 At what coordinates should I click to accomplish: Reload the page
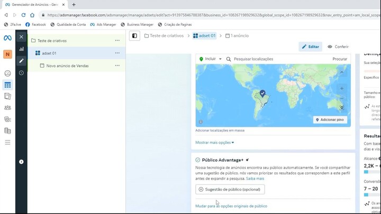[x=23, y=15]
